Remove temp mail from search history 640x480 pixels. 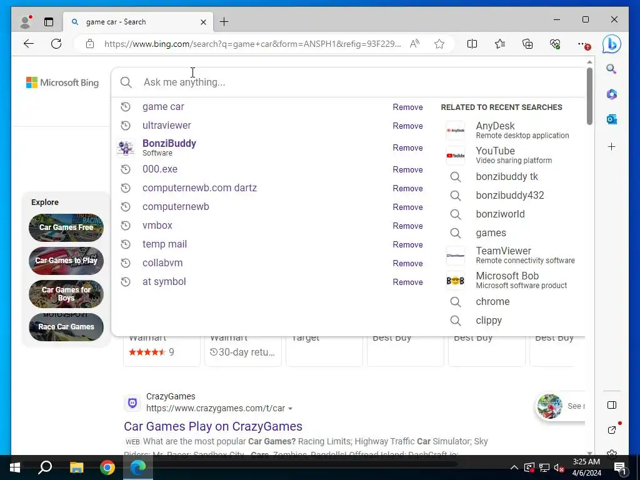coord(407,244)
